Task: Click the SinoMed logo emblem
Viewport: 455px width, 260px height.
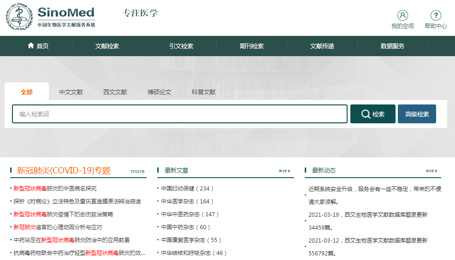Action: 19,18
